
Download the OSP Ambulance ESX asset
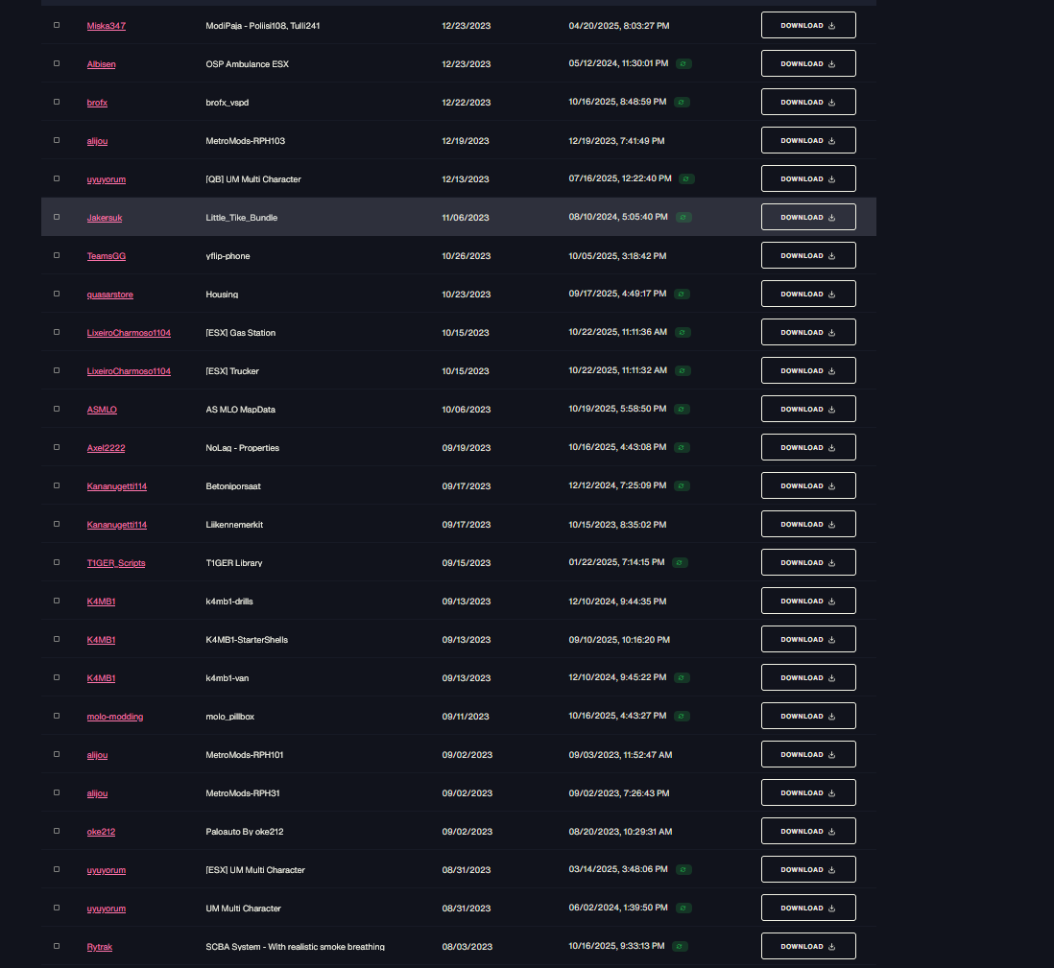point(808,63)
